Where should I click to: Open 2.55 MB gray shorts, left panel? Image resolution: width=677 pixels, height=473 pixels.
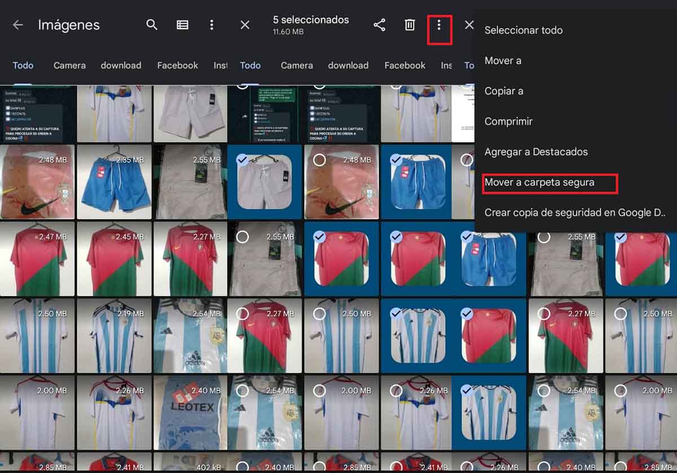pos(190,182)
